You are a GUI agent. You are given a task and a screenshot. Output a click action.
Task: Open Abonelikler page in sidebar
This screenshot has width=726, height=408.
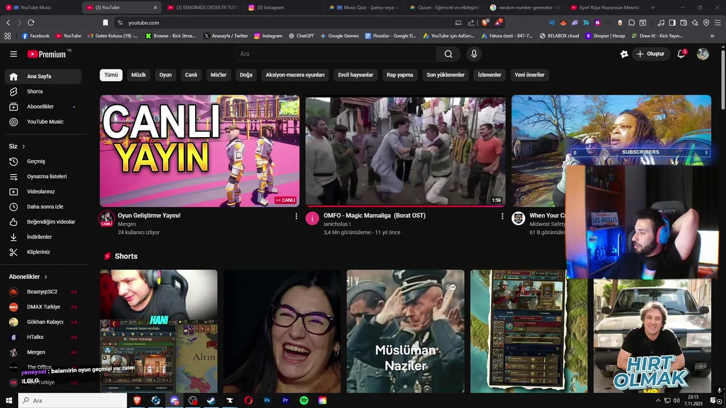(x=43, y=107)
